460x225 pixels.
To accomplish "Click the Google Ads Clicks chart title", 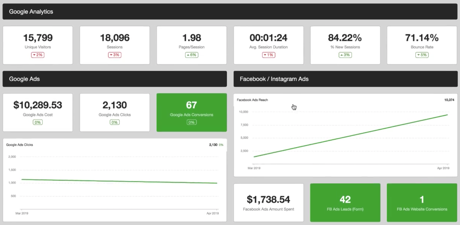I will [x=20, y=145].
